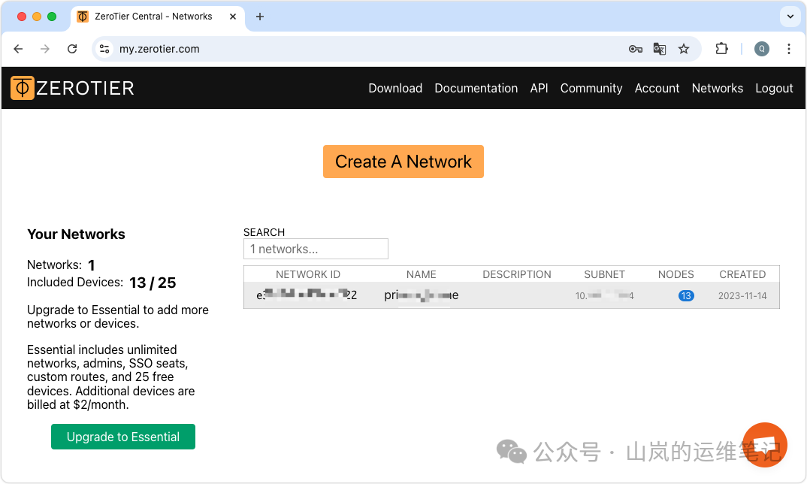807x484 pixels.
Task: Open the Download menu item
Action: pyautogui.click(x=395, y=88)
